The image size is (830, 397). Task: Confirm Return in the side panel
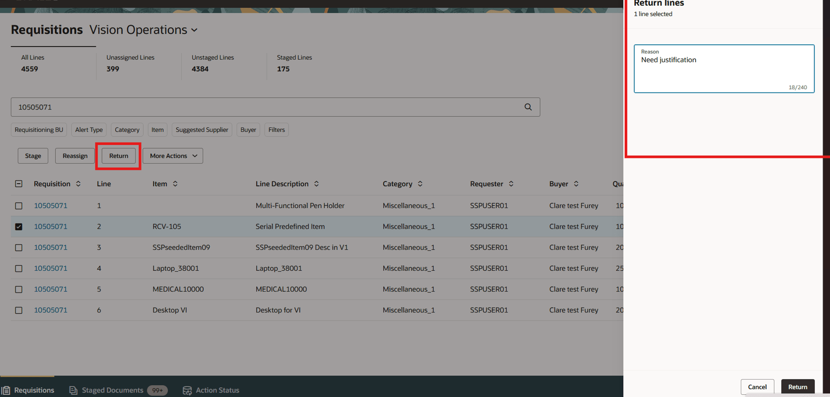coord(798,387)
